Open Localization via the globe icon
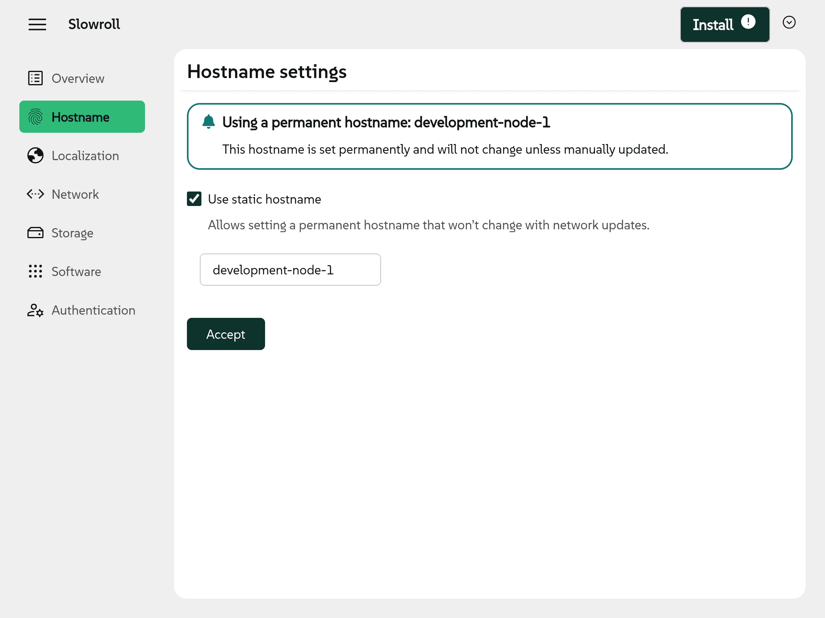 point(35,156)
